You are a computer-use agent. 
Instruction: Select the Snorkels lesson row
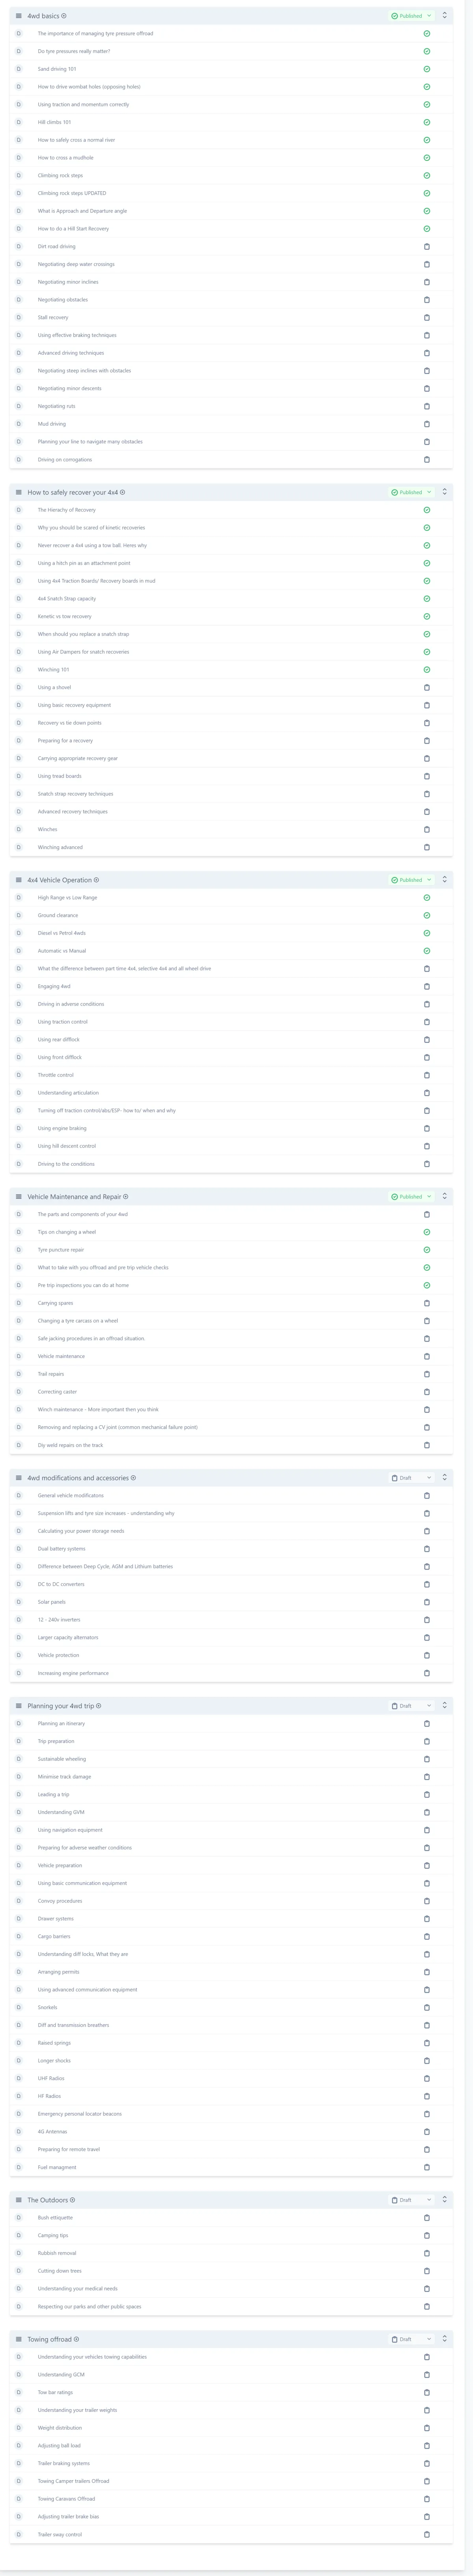pos(231,2007)
